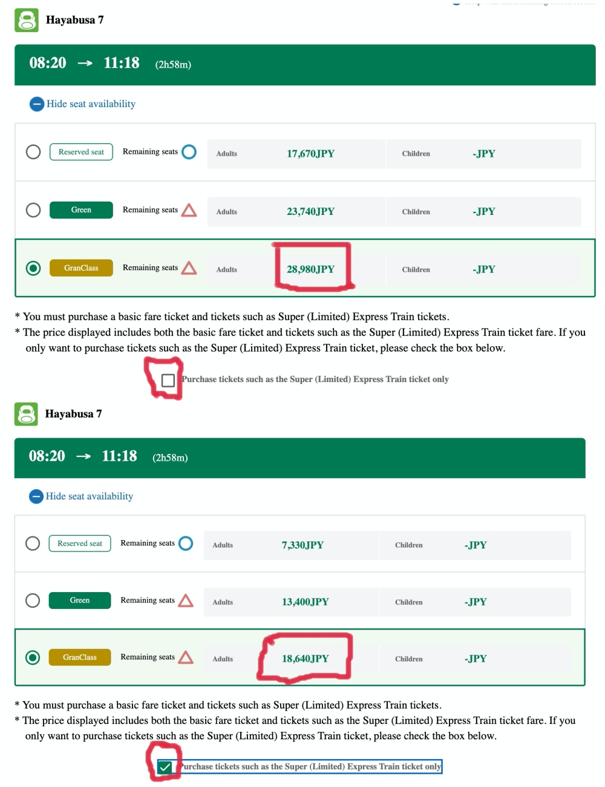This screenshot has height=787, width=605.
Task: Uncheck the bottom checked Express Train ticket only box
Action: pyautogui.click(x=164, y=767)
